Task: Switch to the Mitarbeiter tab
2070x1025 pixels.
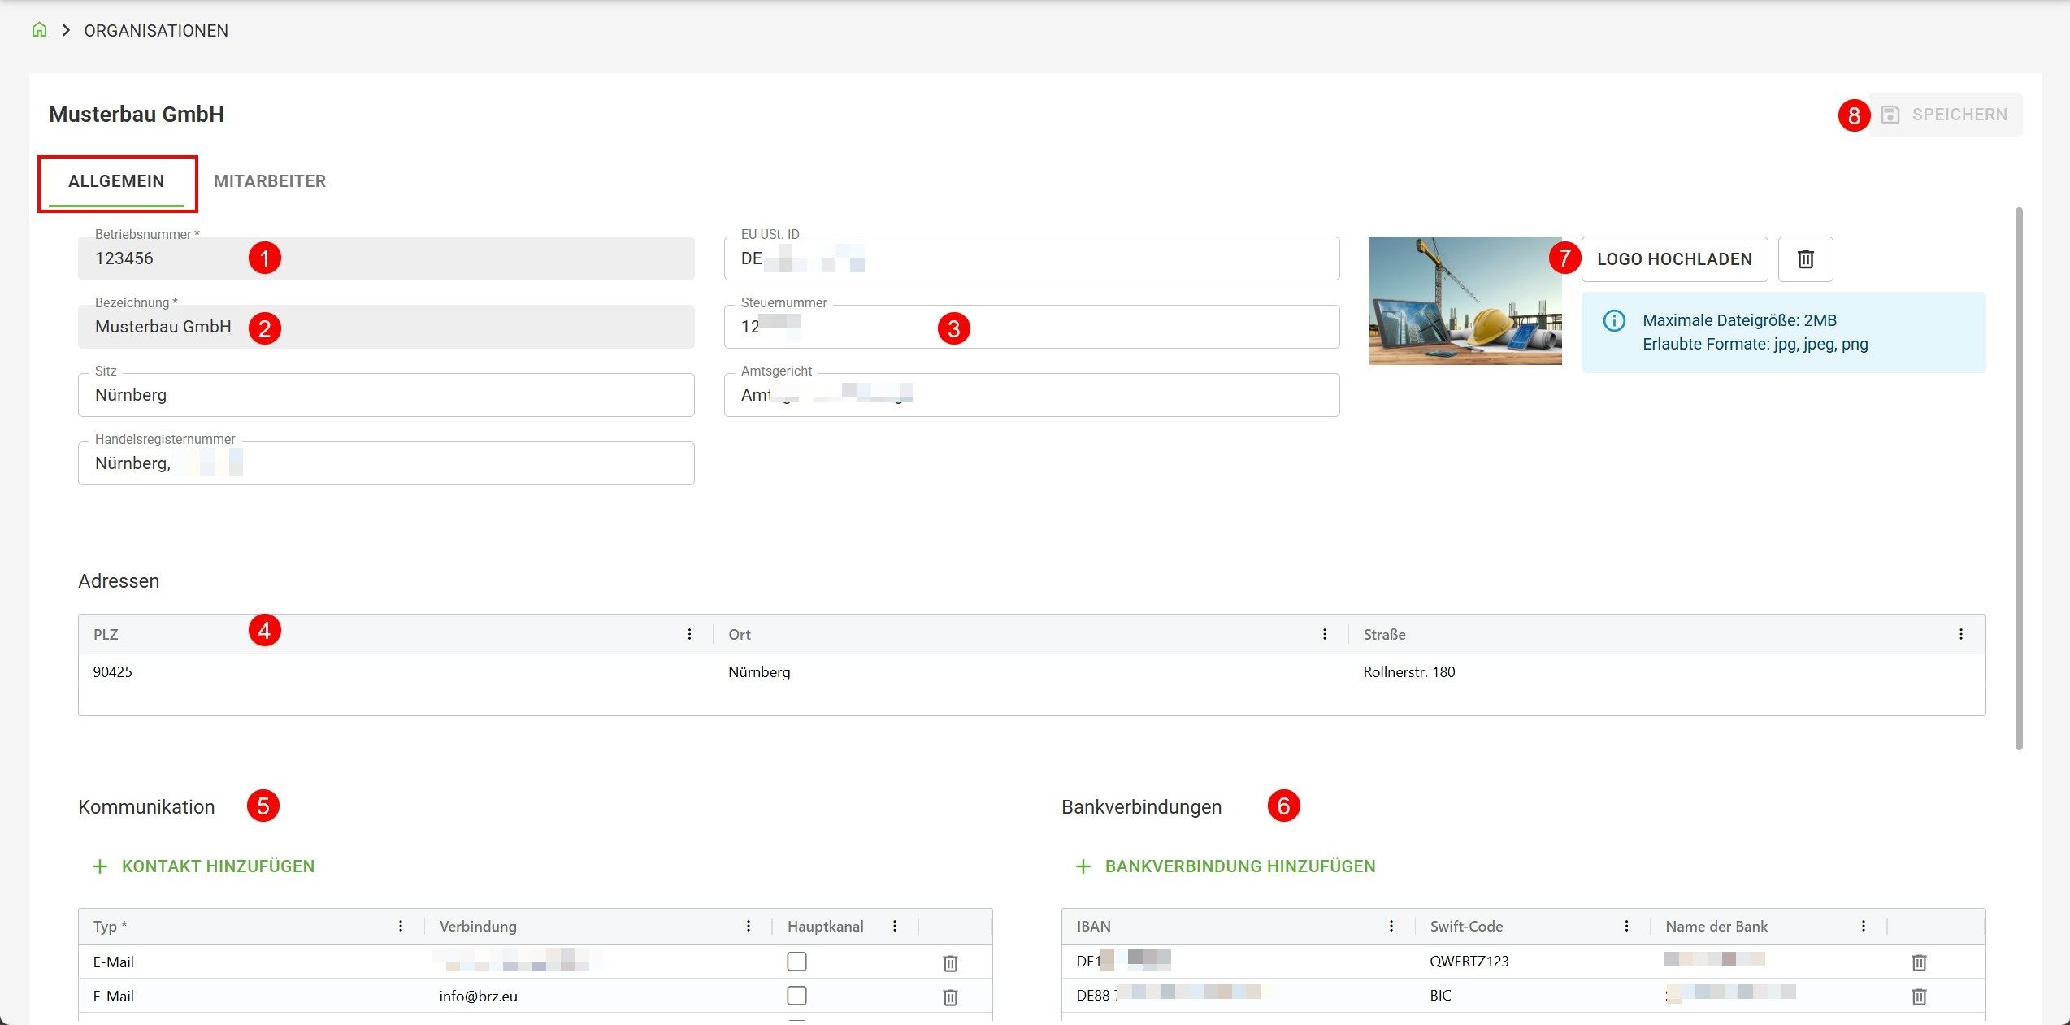Action: tap(270, 181)
